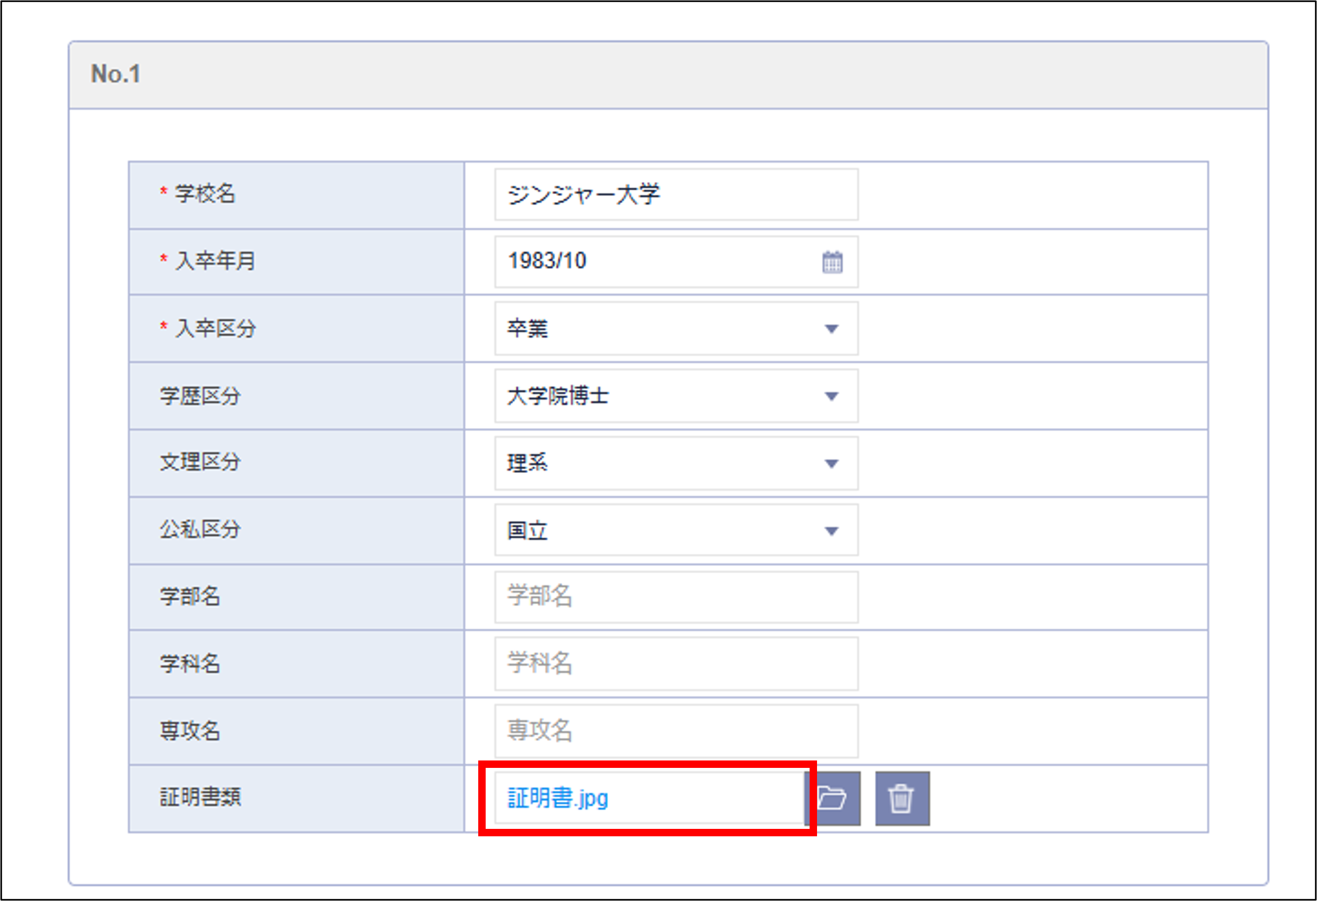Click the trash icon to delete certificate
Screen dimensions: 1317x901
(902, 799)
